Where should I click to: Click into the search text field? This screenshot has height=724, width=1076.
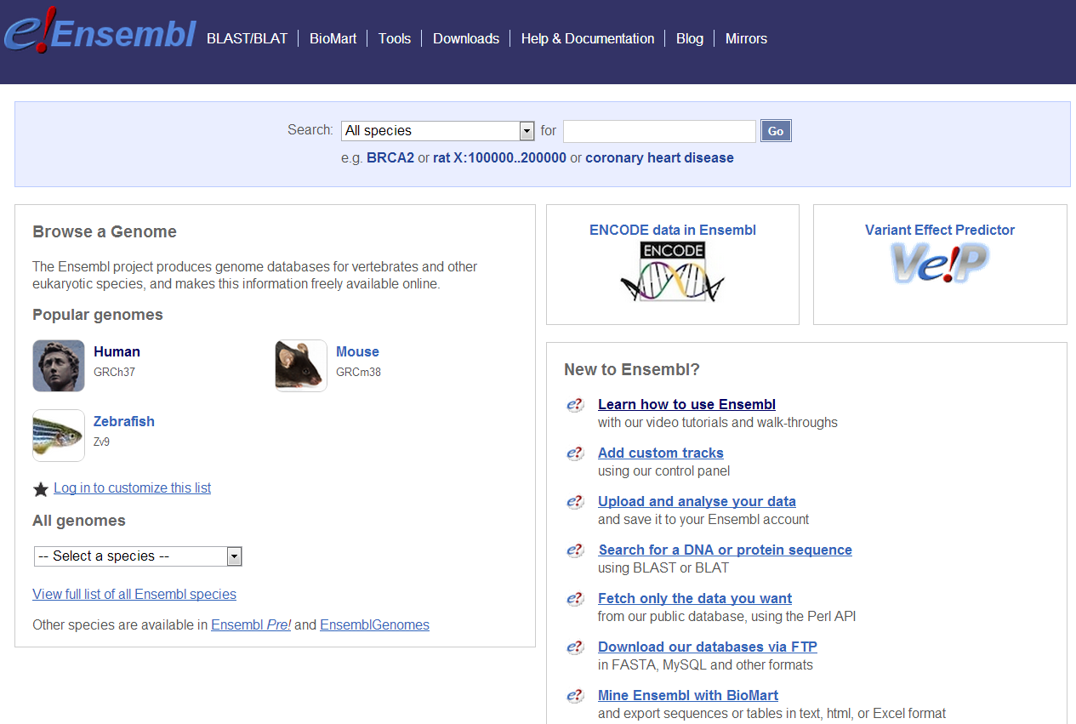(x=658, y=131)
